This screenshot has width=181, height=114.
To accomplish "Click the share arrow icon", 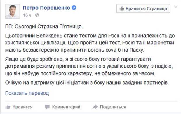I will click(95, 107).
